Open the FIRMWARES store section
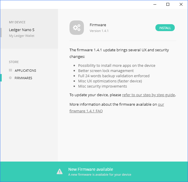Viewport: 188px width, 182px height. (x=23, y=78)
